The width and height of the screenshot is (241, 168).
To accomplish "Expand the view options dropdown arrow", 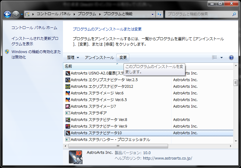I will (x=221, y=58).
